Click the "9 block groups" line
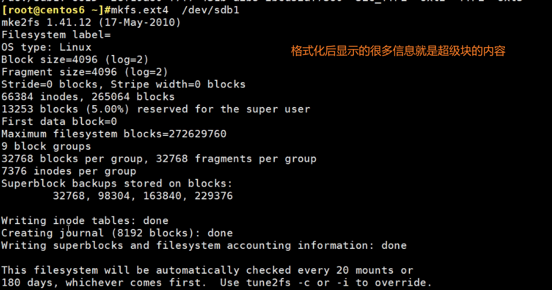Screen dimensions: 552x290 [x=46, y=146]
